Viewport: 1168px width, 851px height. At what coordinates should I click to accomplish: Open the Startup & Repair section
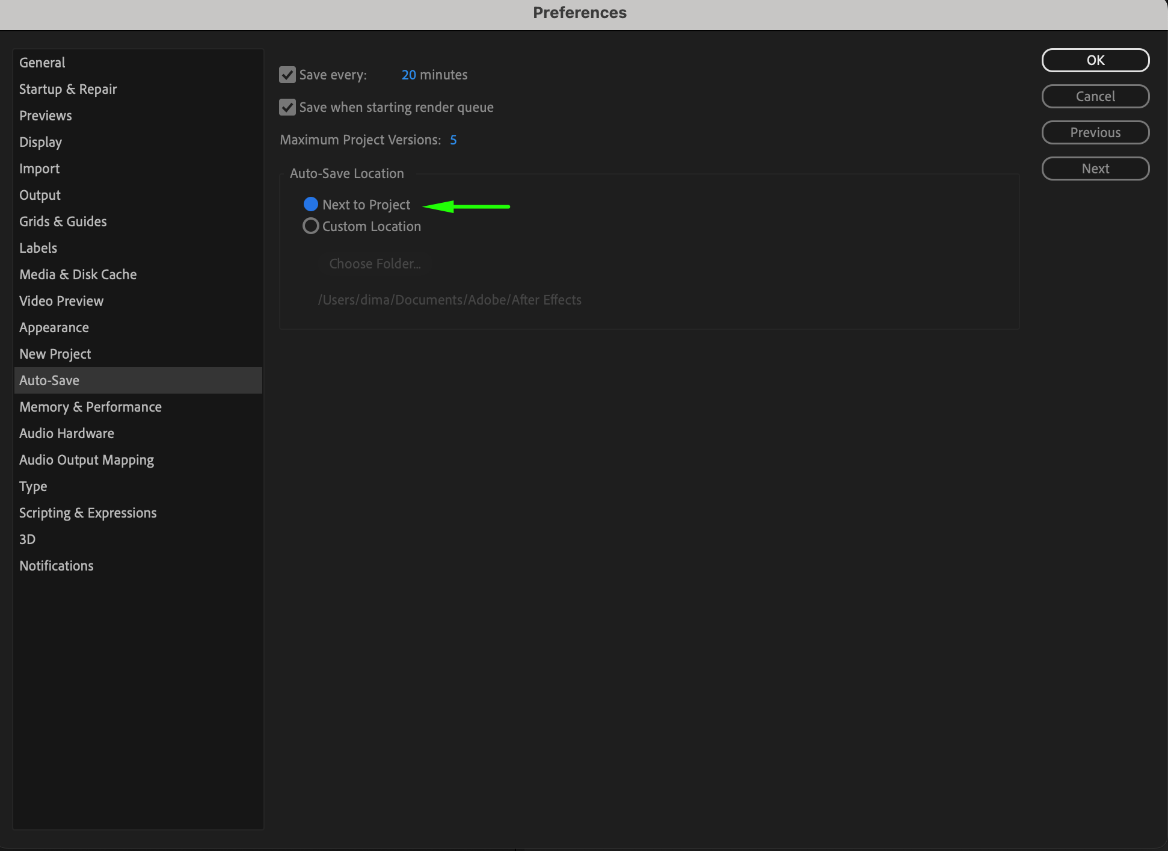pos(68,89)
